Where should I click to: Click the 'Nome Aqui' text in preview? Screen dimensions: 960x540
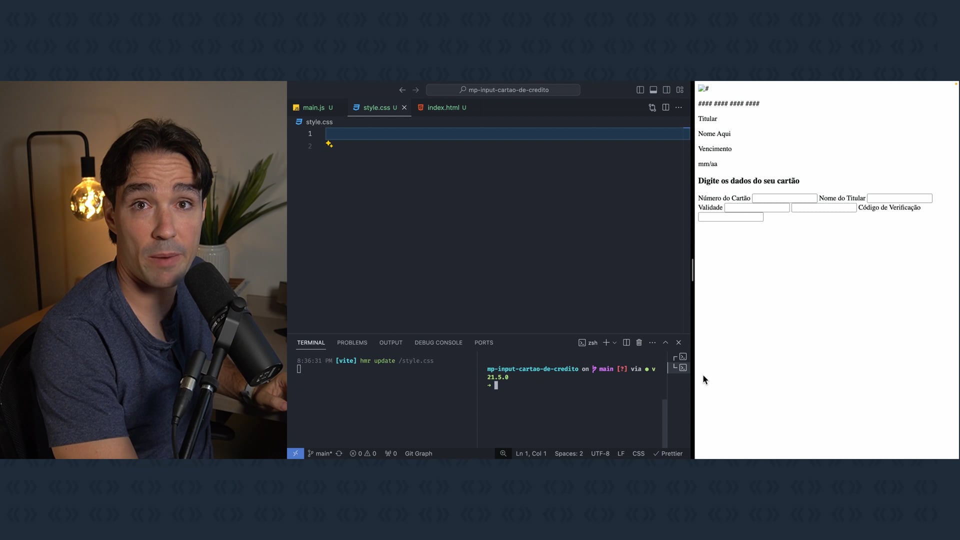[714, 133]
